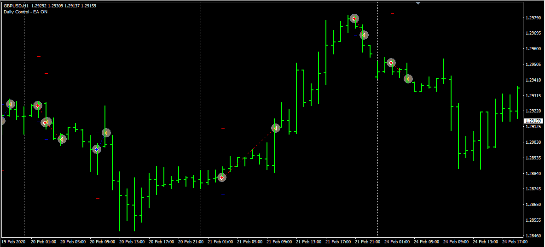Click the GBPUSD,H1 chart title text
The height and width of the screenshot is (247, 545).
coord(16,6)
